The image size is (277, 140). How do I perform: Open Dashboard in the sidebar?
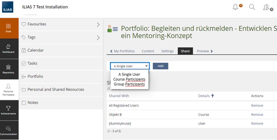coord(9,48)
